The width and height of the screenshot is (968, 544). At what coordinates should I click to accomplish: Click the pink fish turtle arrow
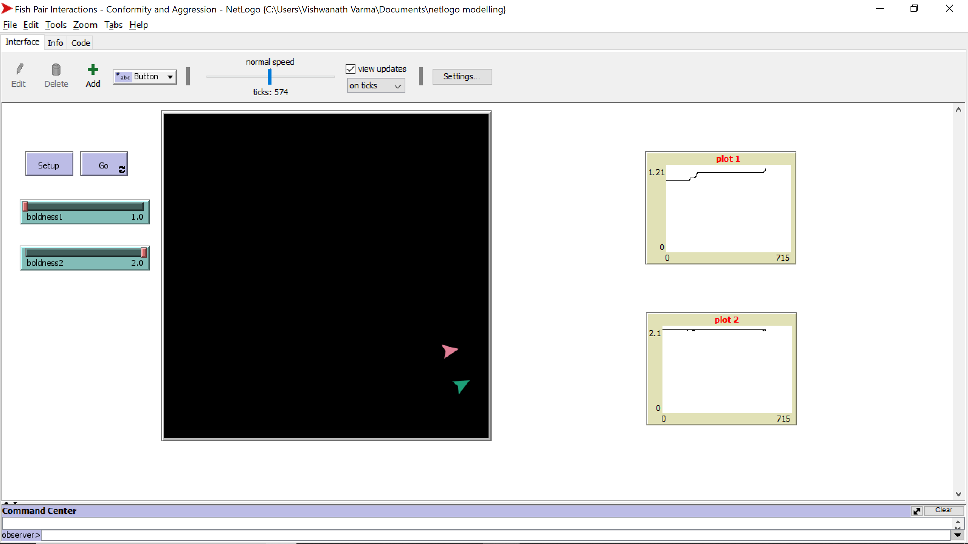click(x=449, y=351)
